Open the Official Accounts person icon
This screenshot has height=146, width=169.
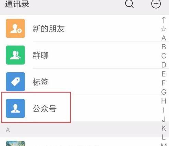(15, 108)
